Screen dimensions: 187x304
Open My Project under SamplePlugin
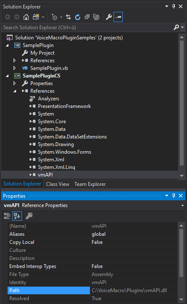[x=42, y=53]
